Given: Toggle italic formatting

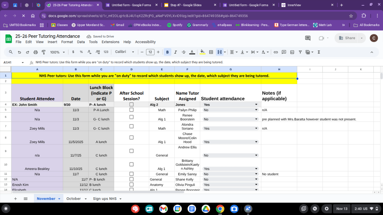Looking at the screenshot, I should (176, 52).
